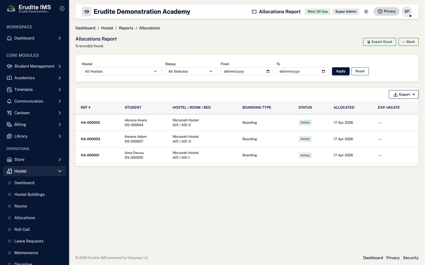425x265 pixels.
Task: Click the Academics book icon
Action: click(x=9, y=78)
